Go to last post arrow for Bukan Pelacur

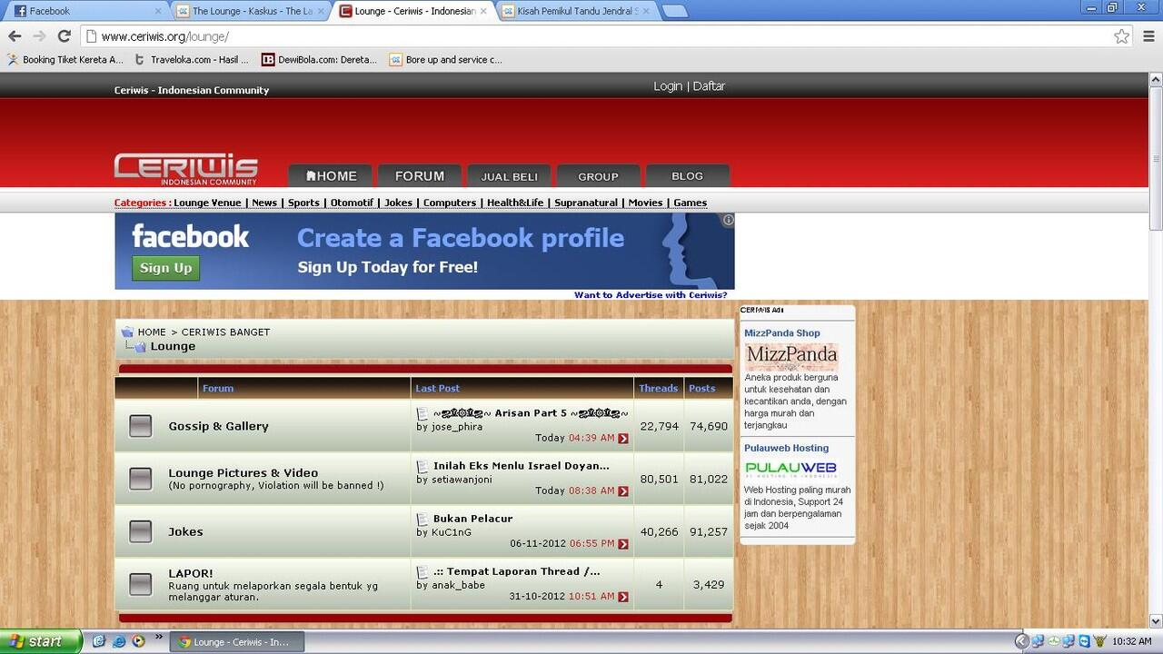click(x=623, y=544)
